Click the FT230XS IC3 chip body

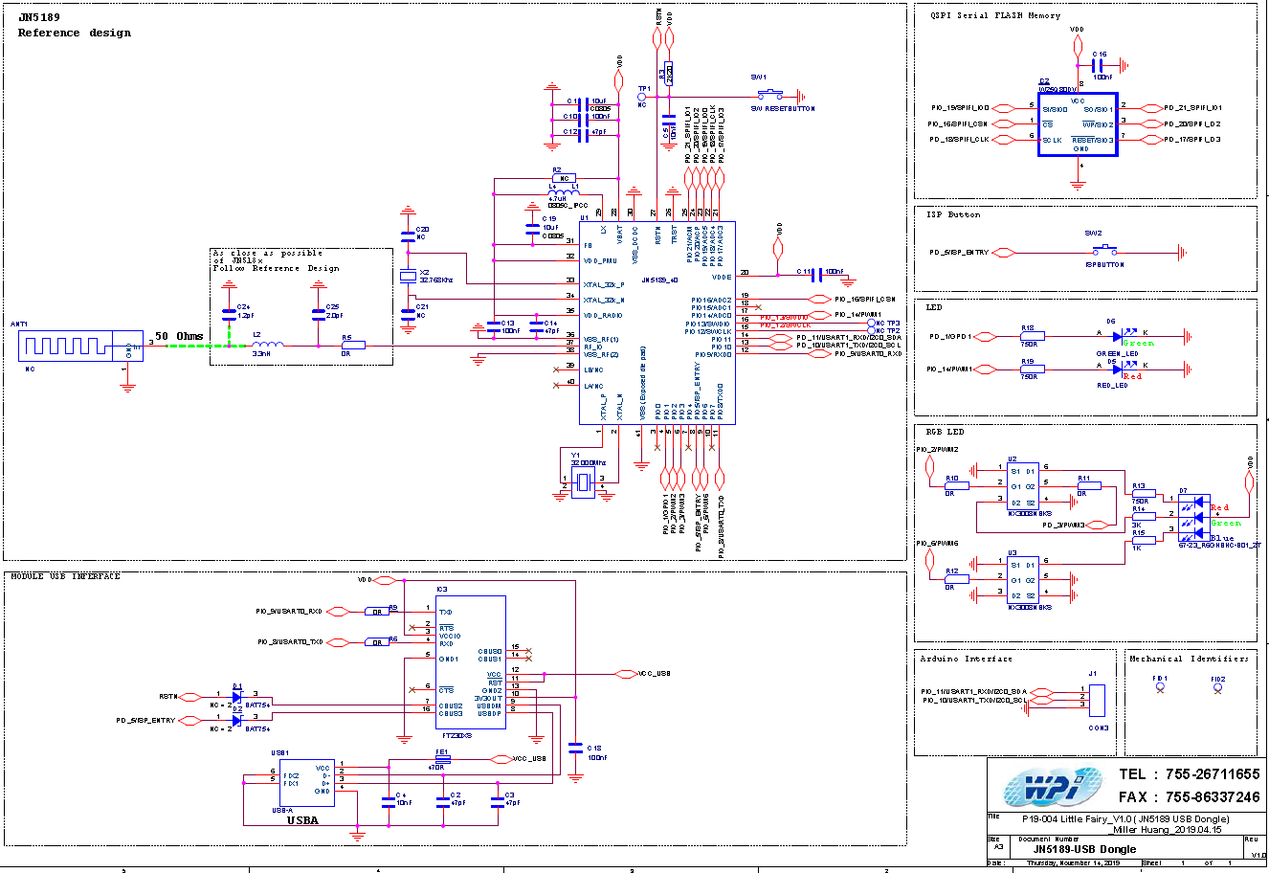471,661
